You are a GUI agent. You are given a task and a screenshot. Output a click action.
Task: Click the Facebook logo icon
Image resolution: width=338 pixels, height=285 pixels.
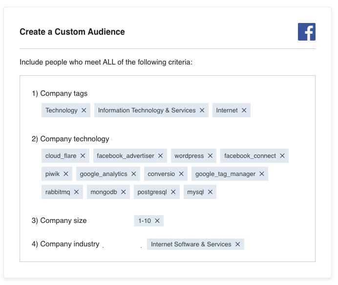307,32
